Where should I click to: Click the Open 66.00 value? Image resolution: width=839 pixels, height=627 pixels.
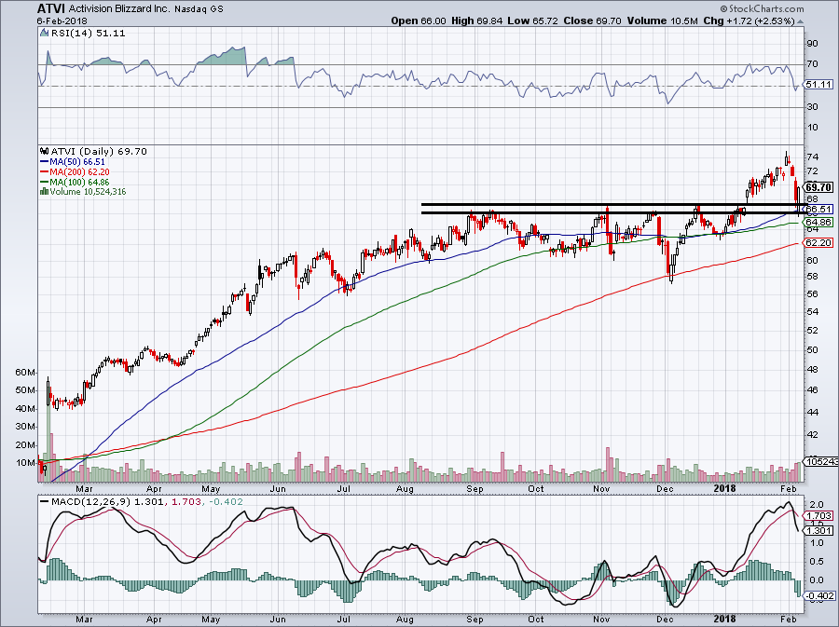[418, 20]
